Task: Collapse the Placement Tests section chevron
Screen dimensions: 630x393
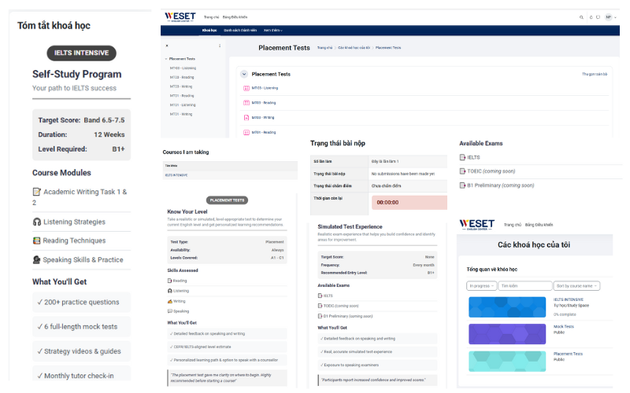Action: click(x=244, y=74)
